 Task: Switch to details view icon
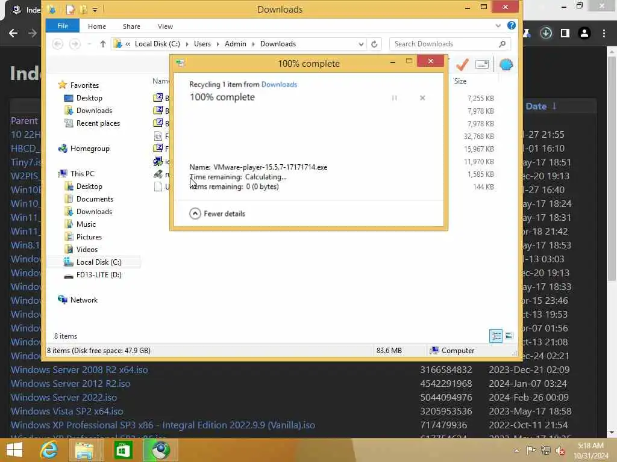(x=496, y=336)
